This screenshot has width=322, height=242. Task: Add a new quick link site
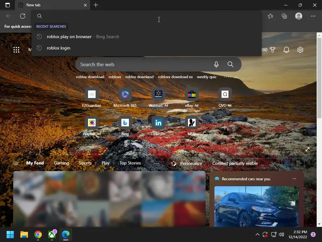coord(225,127)
